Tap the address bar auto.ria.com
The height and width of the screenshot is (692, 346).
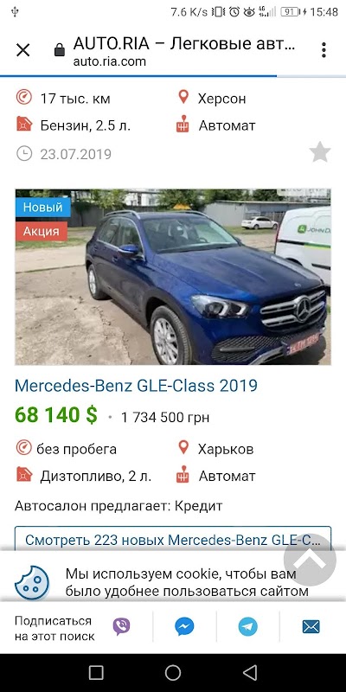pos(184,52)
